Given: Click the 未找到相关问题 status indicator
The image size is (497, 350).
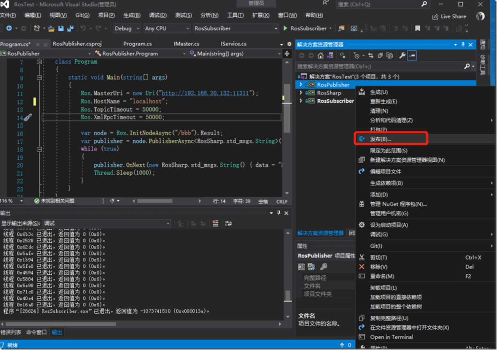Looking at the screenshot, I should (x=54, y=201).
